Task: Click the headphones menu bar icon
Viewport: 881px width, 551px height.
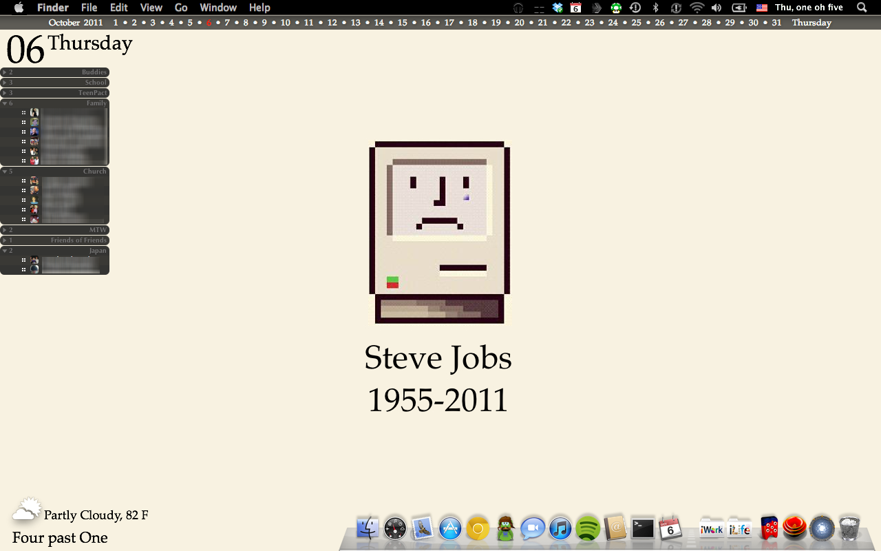Action: 518,8
